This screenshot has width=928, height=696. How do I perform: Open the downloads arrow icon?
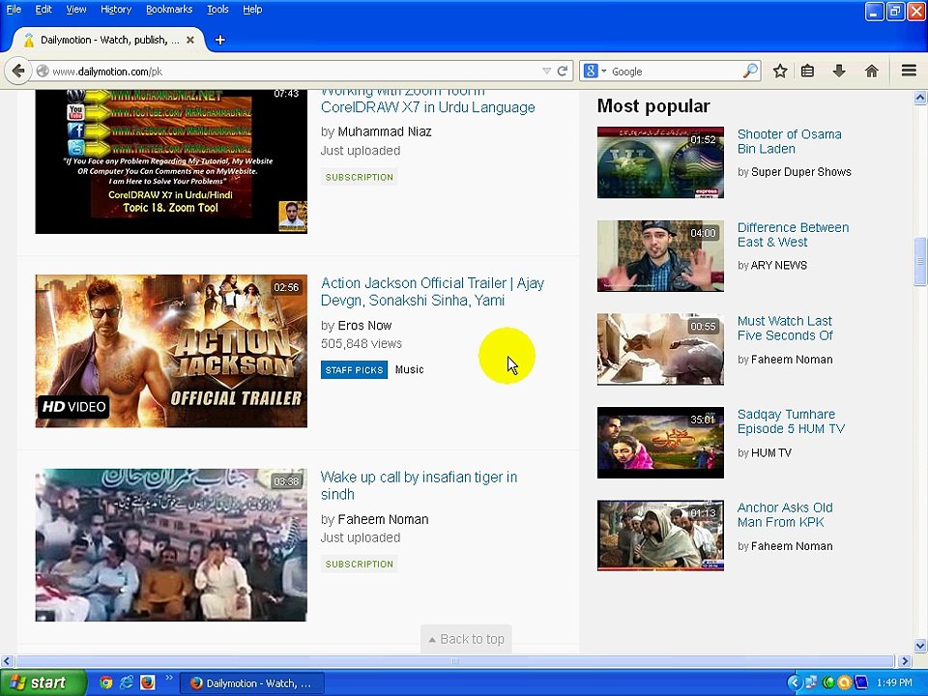839,71
